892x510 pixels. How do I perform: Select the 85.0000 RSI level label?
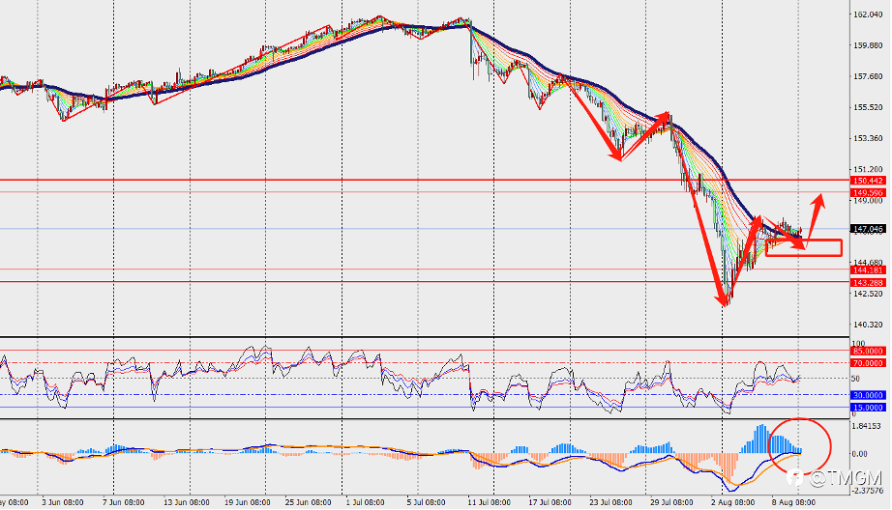(868, 351)
